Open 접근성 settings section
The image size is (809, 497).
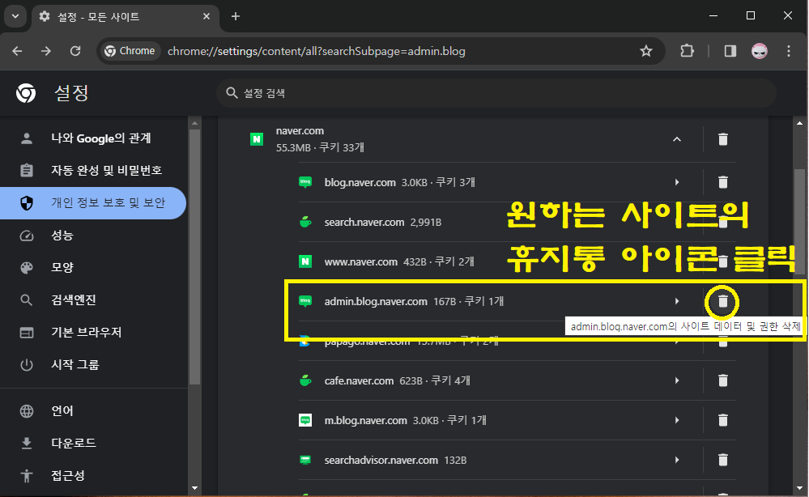(x=93, y=475)
